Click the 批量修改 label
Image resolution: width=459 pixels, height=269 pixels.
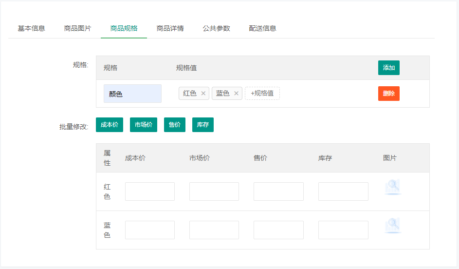click(74, 127)
